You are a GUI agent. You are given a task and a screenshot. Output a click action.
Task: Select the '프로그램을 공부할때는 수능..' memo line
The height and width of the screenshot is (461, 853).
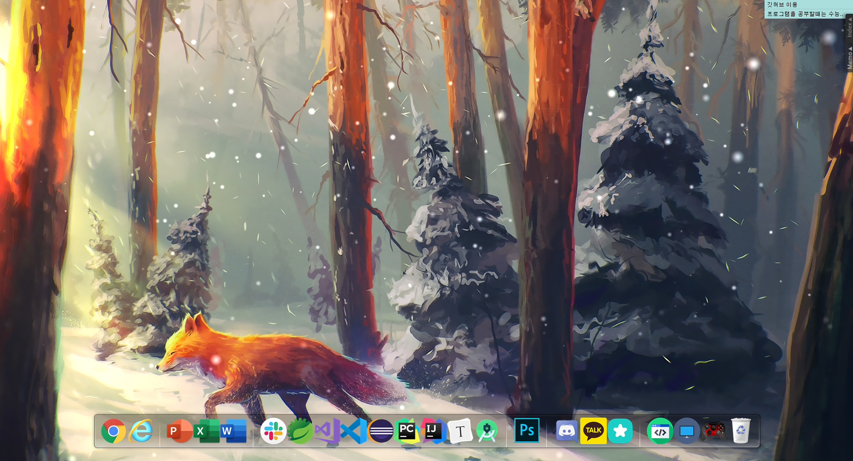coord(805,14)
